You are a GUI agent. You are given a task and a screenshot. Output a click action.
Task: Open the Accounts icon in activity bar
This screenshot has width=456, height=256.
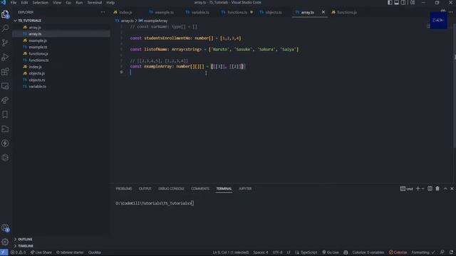5,228
